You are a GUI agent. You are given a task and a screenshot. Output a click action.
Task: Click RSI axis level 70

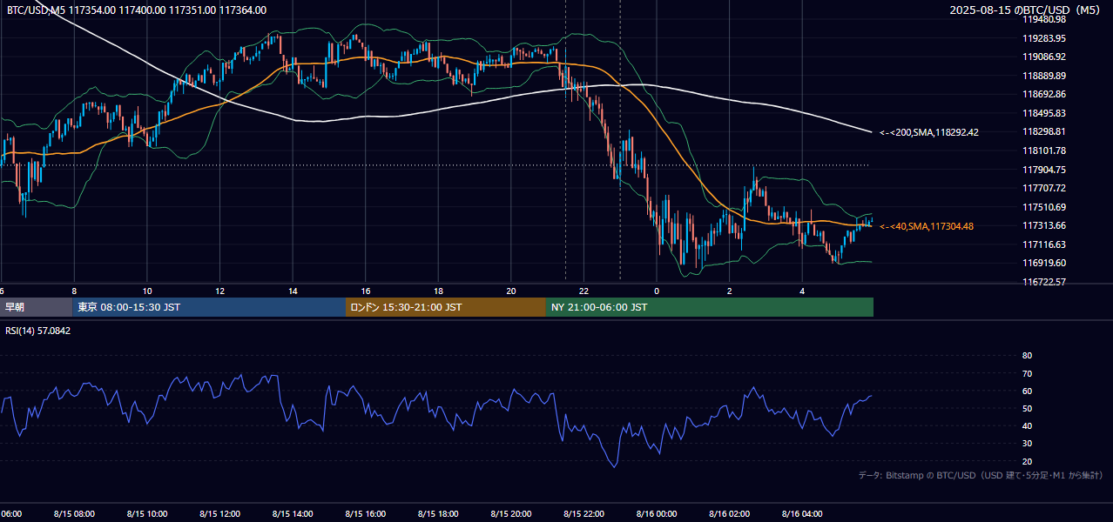(x=1027, y=373)
